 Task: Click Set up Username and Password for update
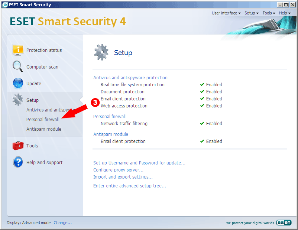(139, 163)
